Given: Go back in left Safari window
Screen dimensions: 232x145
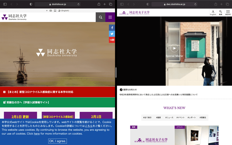Looking at the screenshot, I should pos(11,4).
